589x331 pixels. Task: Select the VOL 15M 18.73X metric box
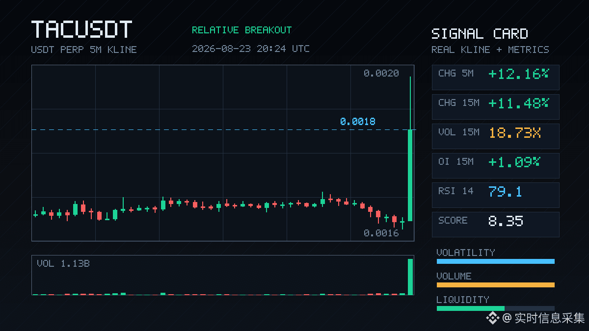click(x=495, y=136)
